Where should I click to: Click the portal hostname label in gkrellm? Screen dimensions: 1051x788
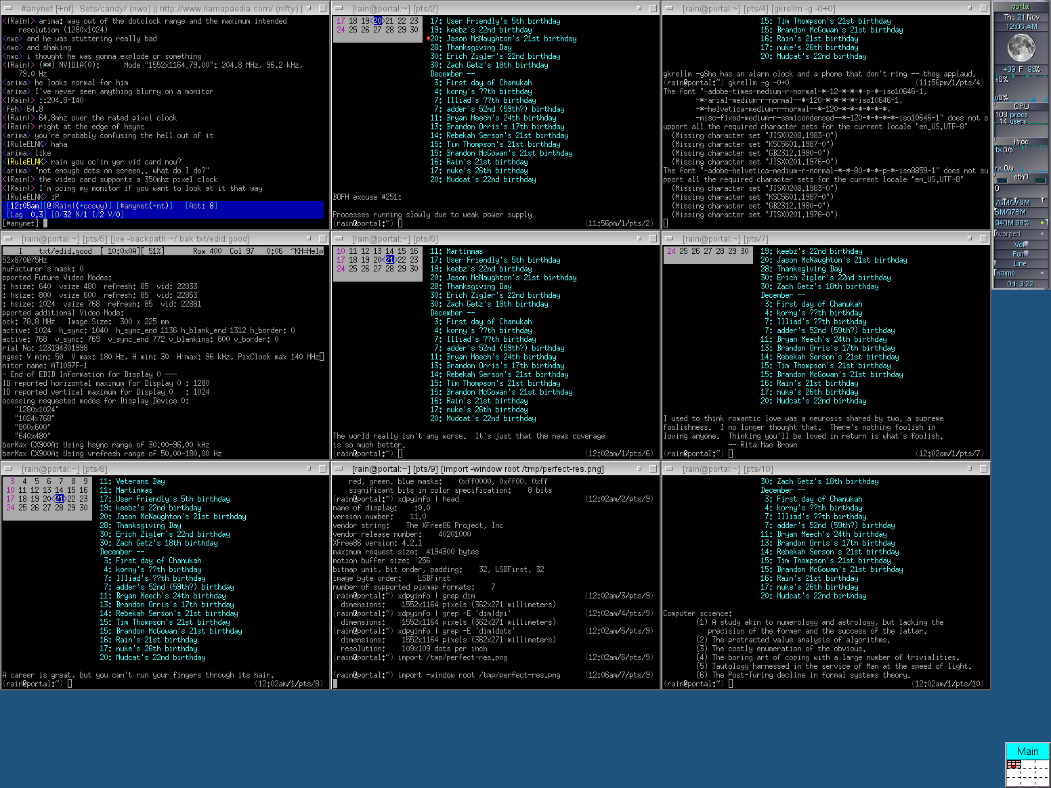pos(1021,7)
